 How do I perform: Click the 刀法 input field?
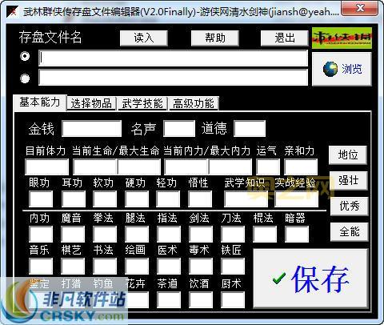pos(233,235)
